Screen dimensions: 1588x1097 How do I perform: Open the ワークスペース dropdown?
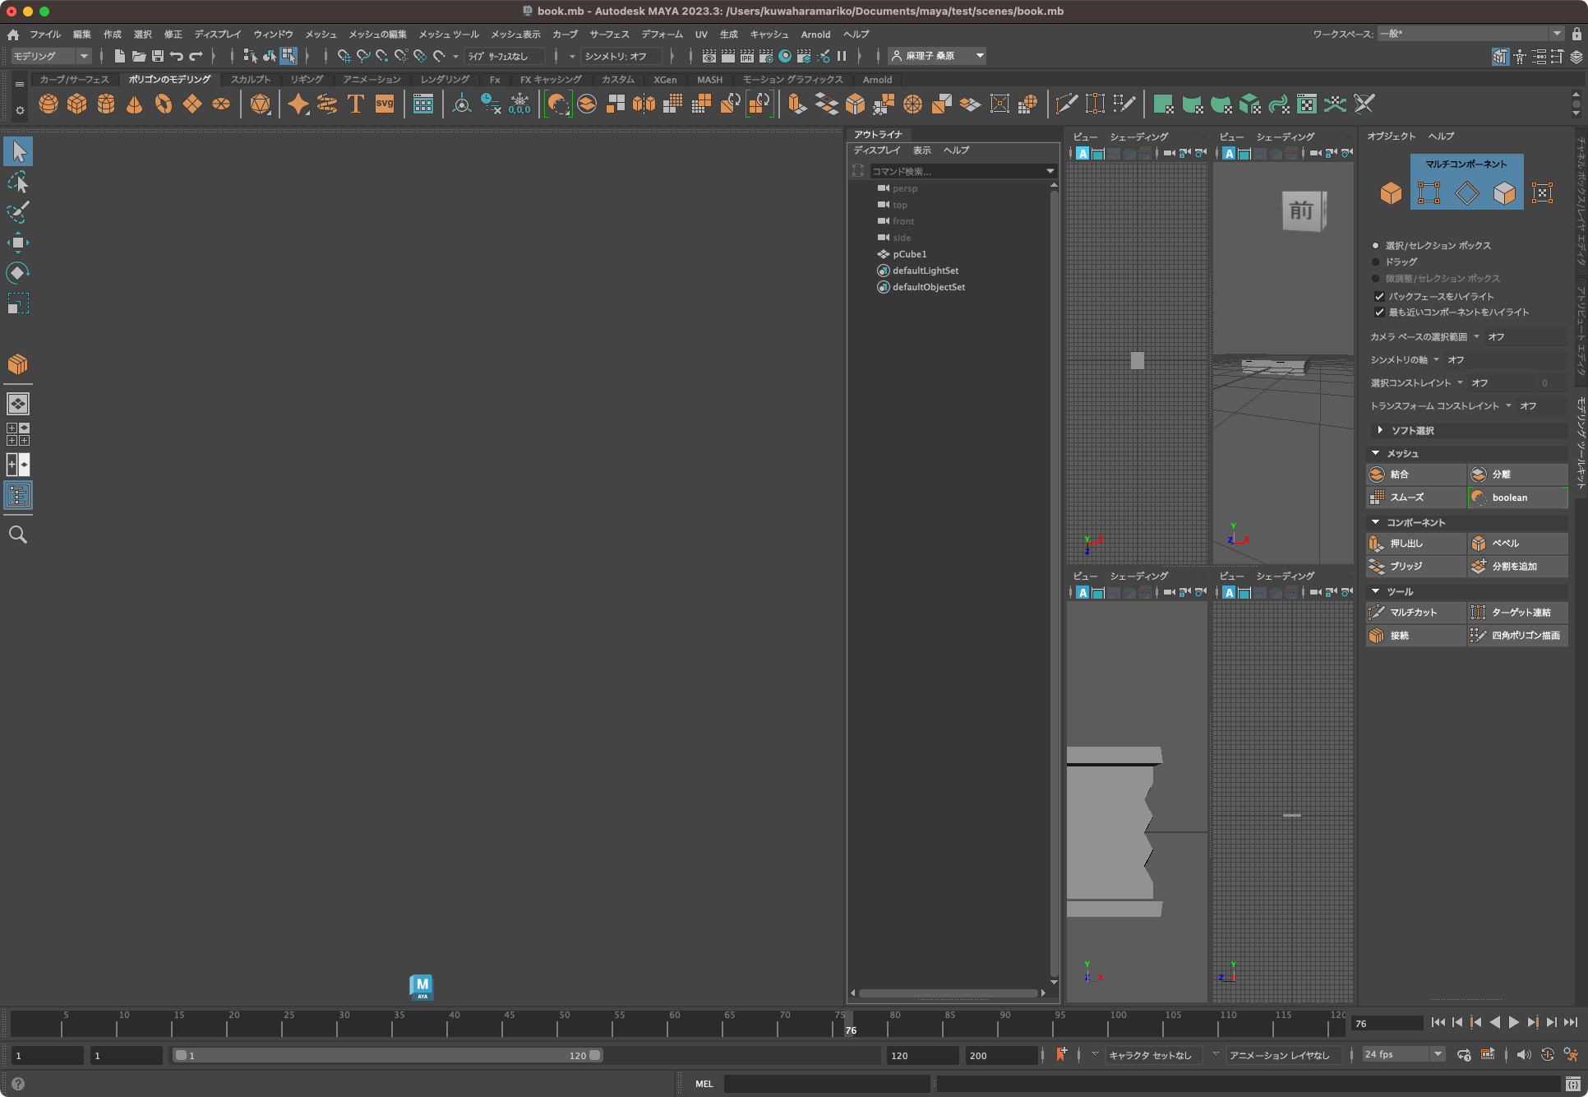pyautogui.click(x=1470, y=34)
